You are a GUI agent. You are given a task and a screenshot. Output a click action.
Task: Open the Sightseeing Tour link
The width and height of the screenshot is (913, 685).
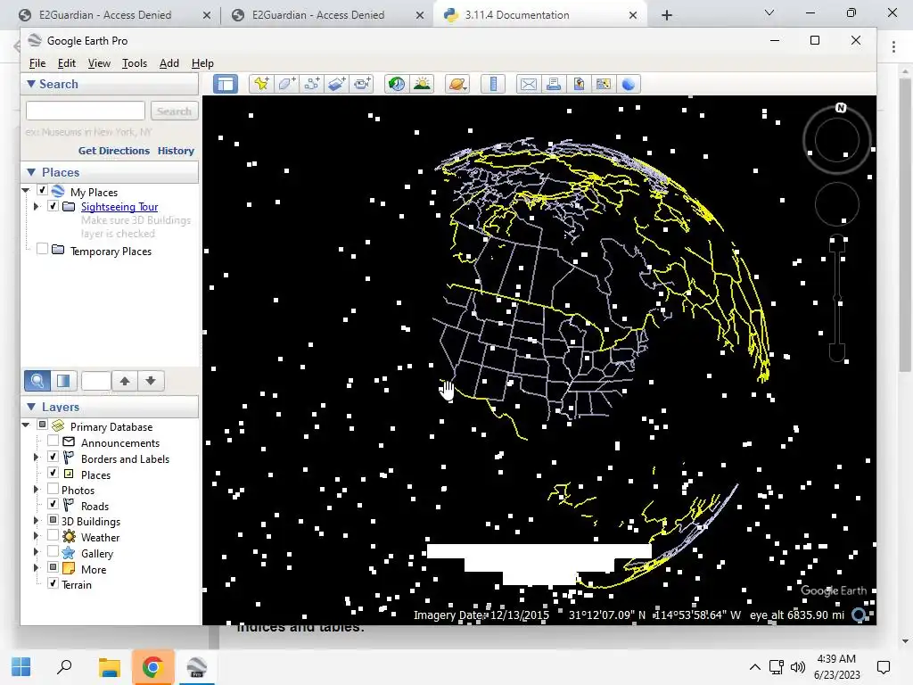(119, 207)
